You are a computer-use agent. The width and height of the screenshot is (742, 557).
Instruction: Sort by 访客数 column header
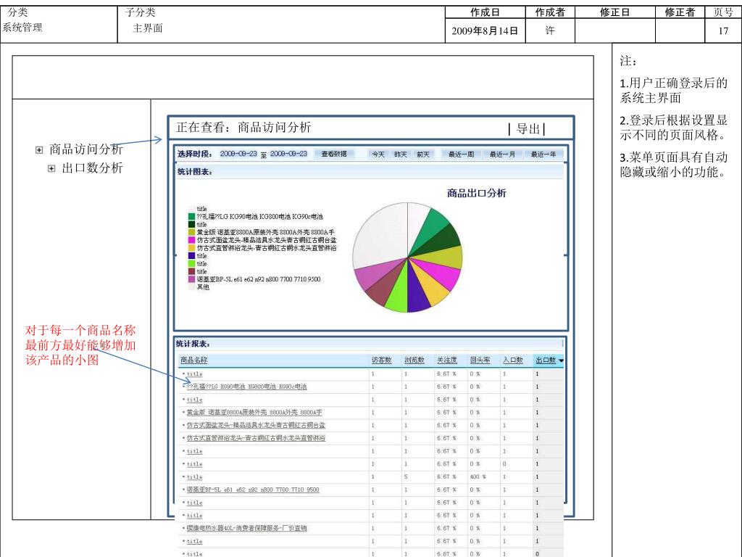point(381,360)
